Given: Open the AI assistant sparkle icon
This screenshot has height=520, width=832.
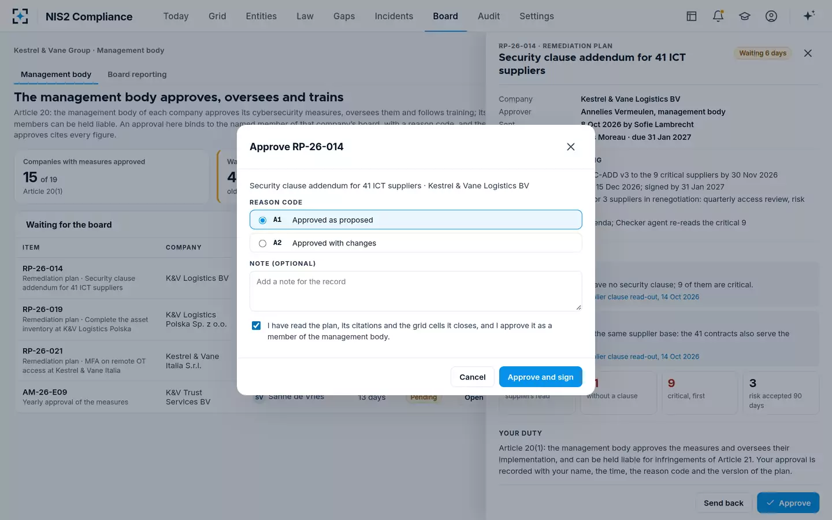Looking at the screenshot, I should (809, 16).
